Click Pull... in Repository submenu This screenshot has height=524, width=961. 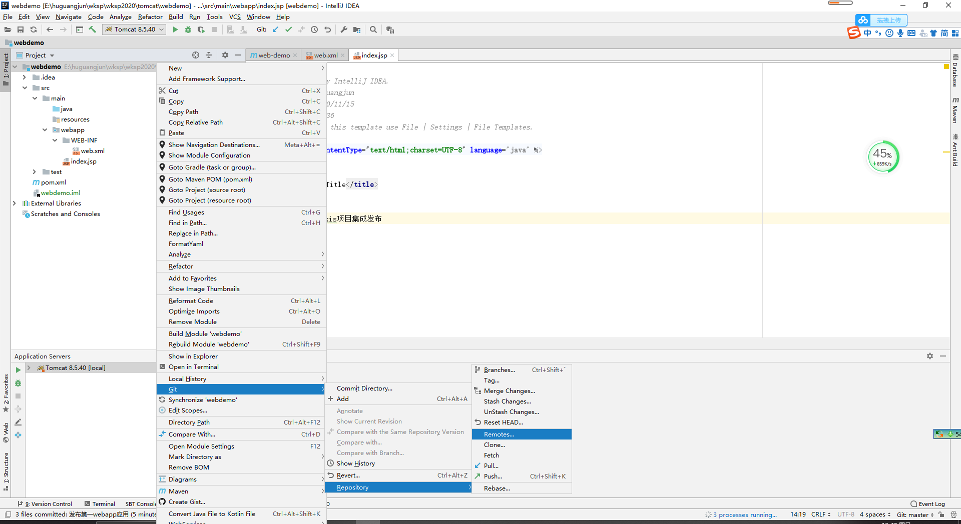coord(522,465)
